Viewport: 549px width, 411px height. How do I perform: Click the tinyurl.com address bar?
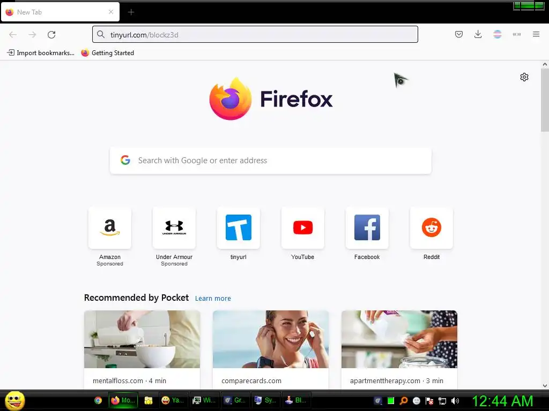255,35
